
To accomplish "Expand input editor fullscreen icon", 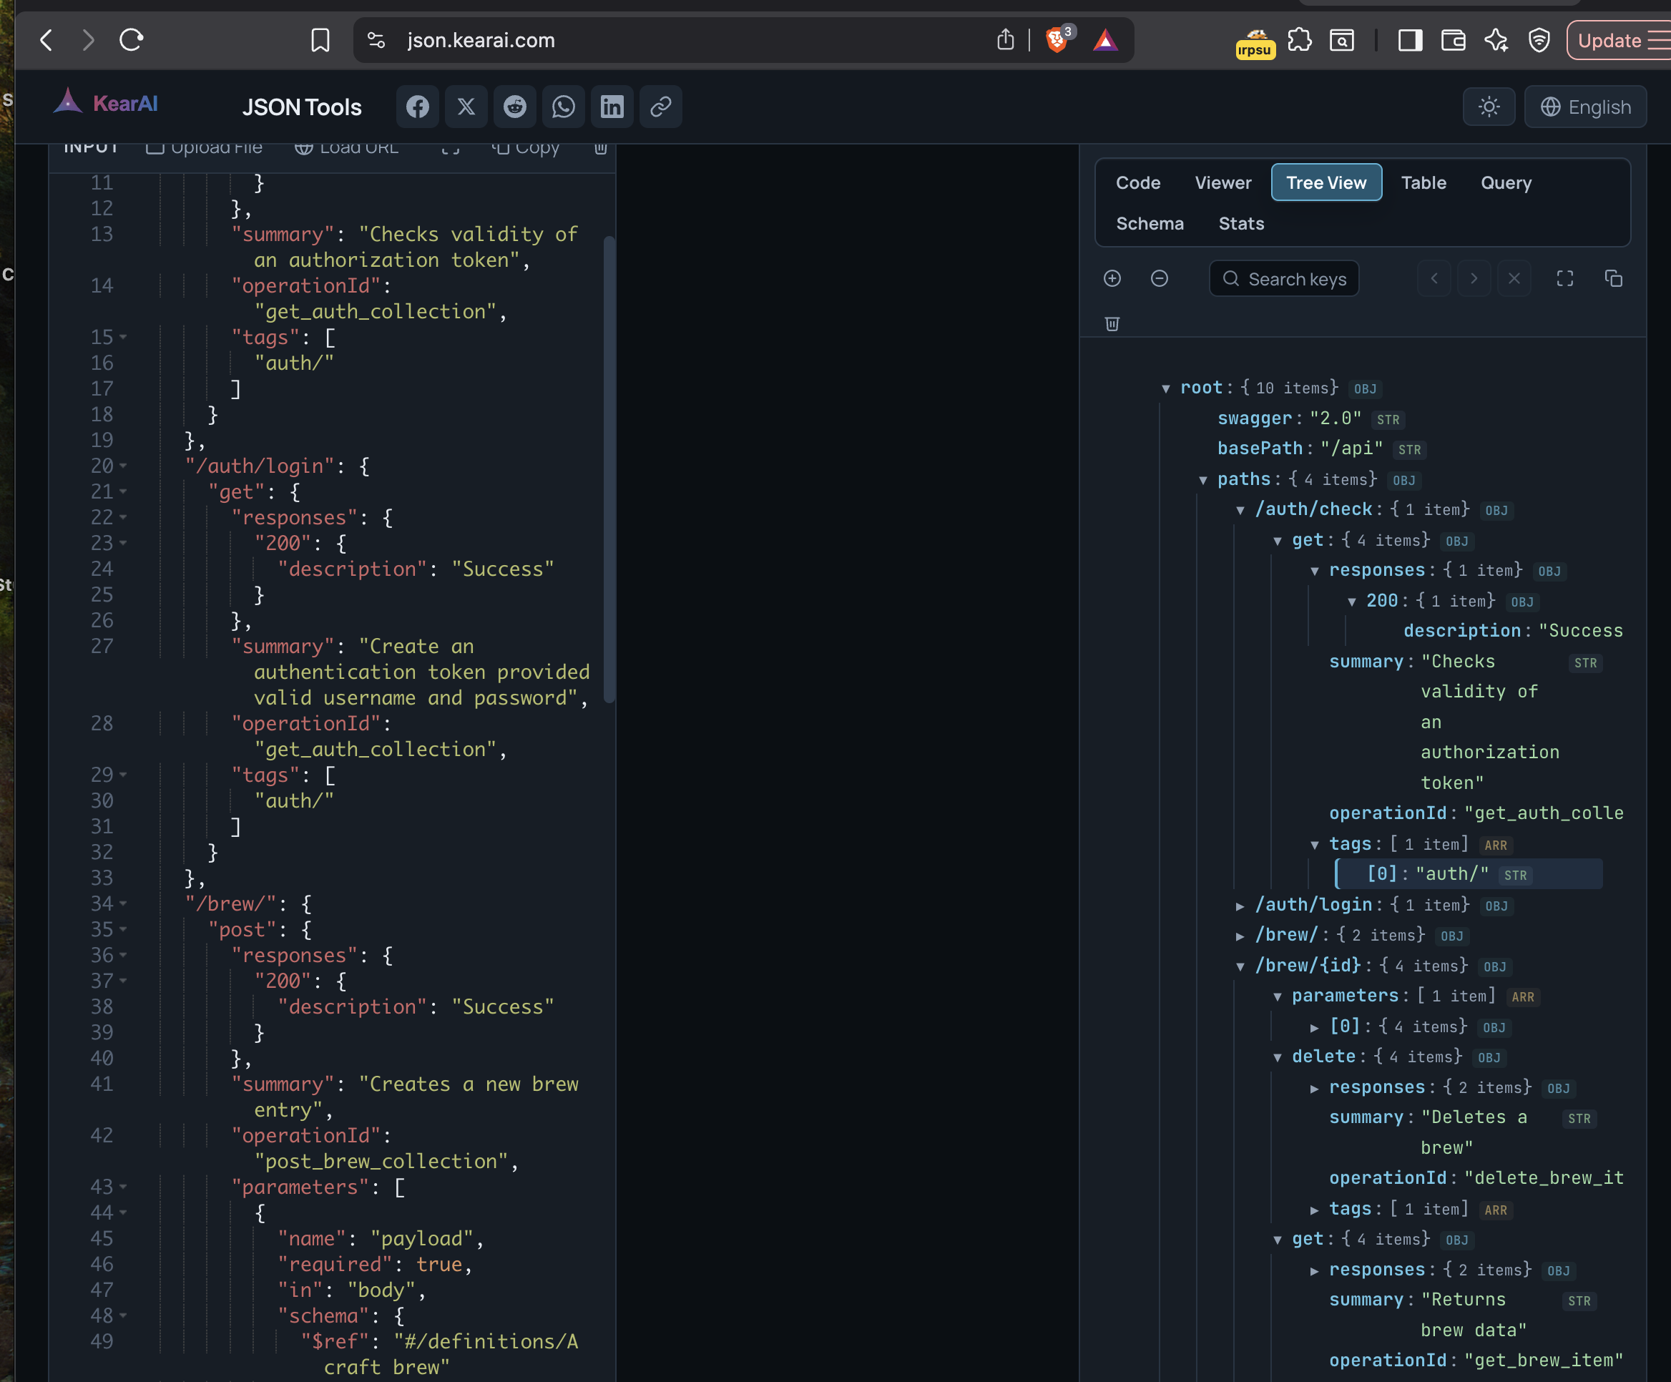I will click(451, 149).
